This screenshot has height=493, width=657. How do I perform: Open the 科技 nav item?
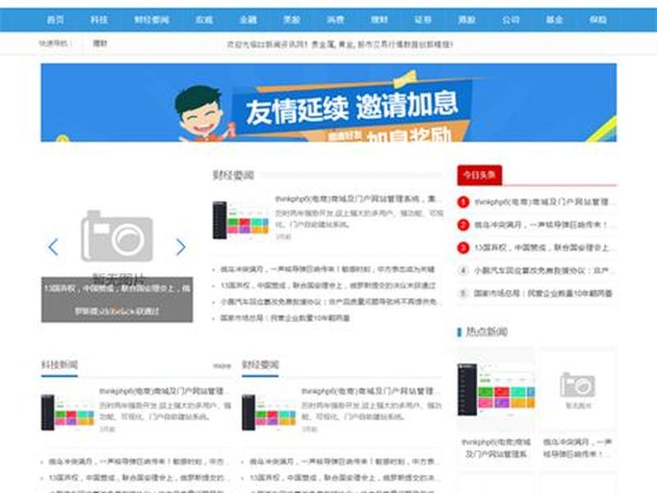[x=99, y=20]
